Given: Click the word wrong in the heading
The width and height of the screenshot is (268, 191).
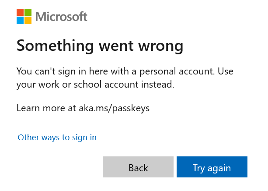Looking at the screenshot, I should point(161,46).
